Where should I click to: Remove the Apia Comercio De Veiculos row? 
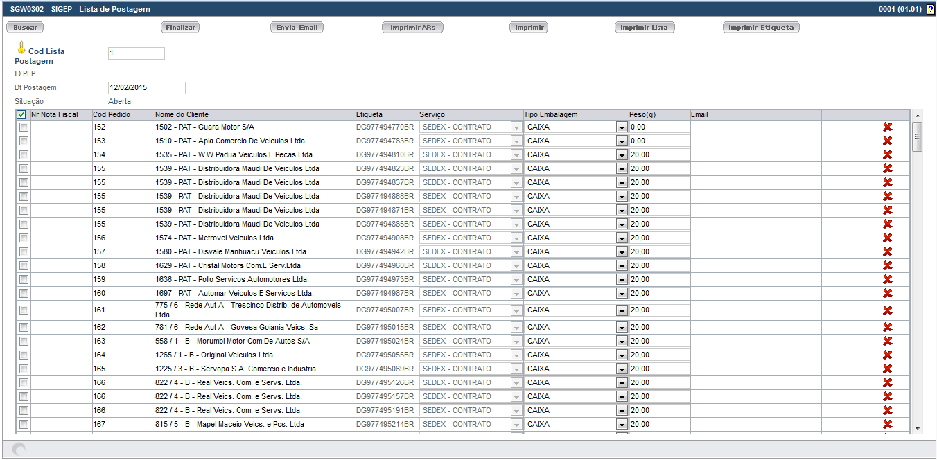887,141
